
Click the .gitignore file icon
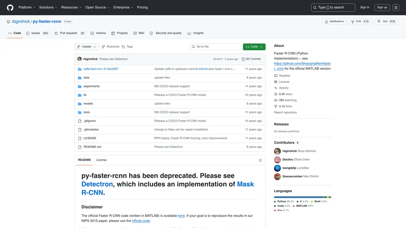click(80, 121)
